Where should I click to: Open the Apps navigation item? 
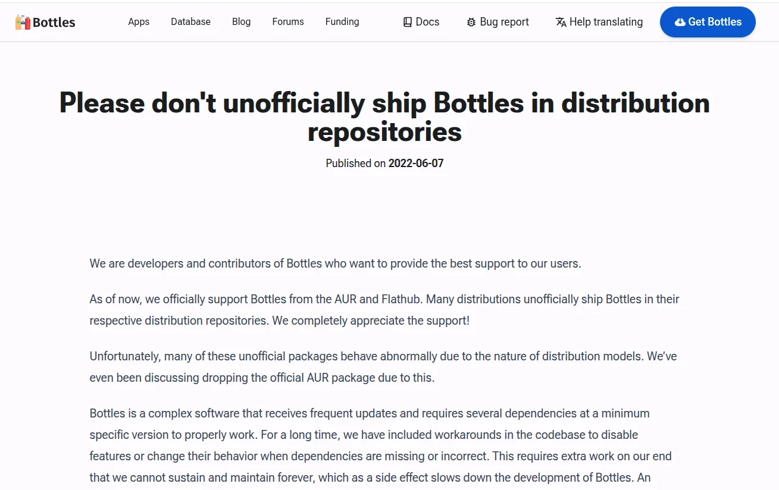point(139,22)
